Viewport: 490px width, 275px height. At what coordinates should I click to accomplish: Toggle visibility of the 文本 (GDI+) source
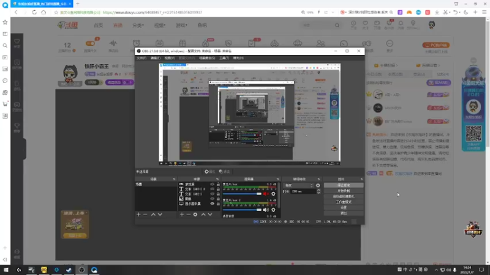point(212,194)
